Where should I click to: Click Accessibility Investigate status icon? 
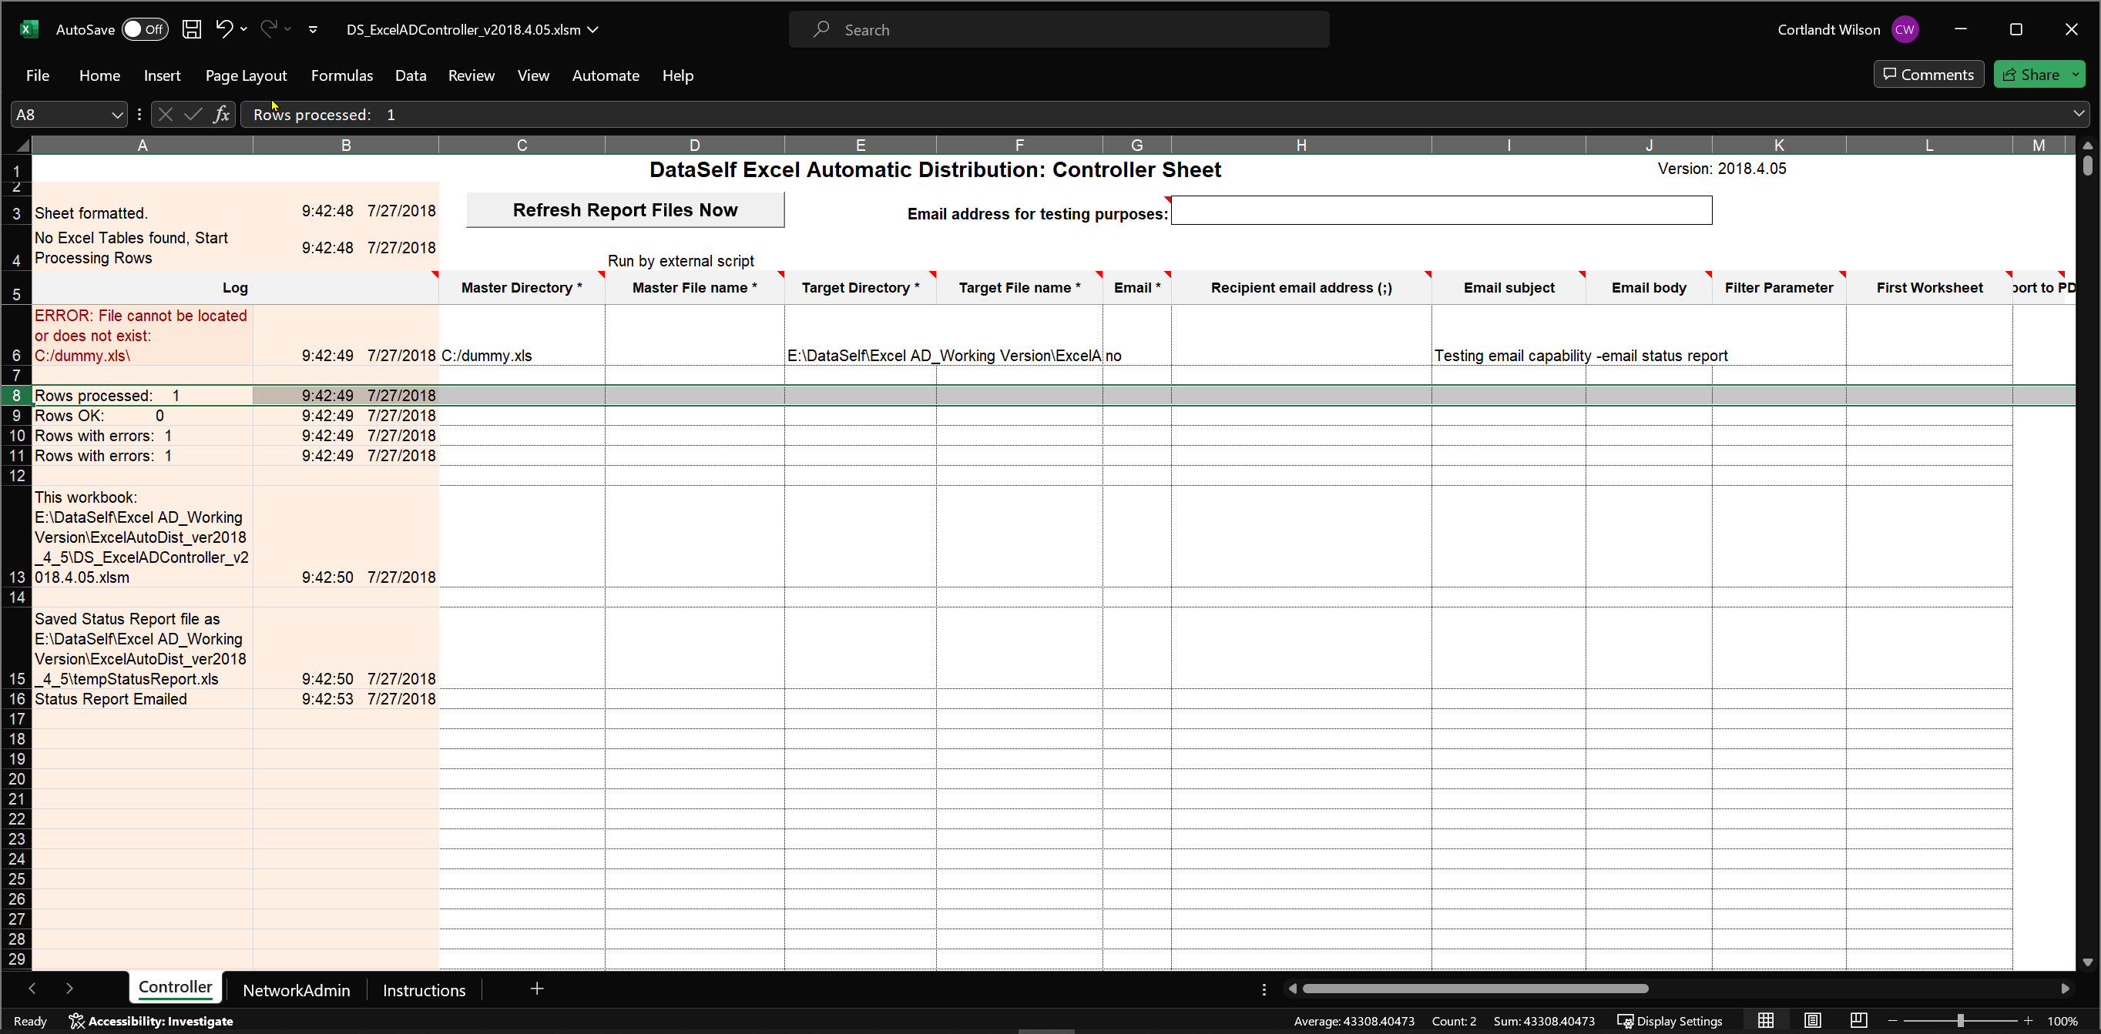(x=151, y=1021)
